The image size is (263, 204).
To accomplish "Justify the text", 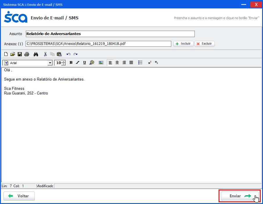I will [131, 63].
